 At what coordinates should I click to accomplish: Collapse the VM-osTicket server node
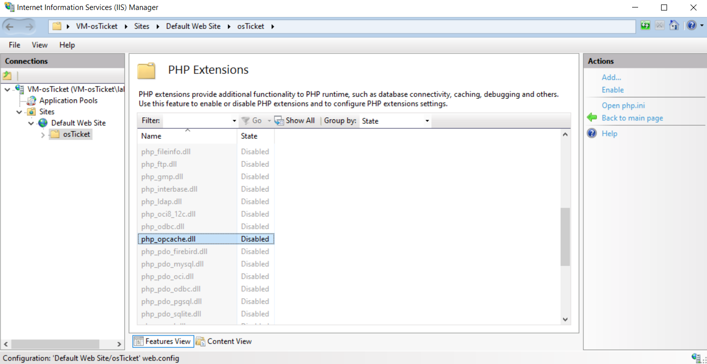[x=7, y=89]
